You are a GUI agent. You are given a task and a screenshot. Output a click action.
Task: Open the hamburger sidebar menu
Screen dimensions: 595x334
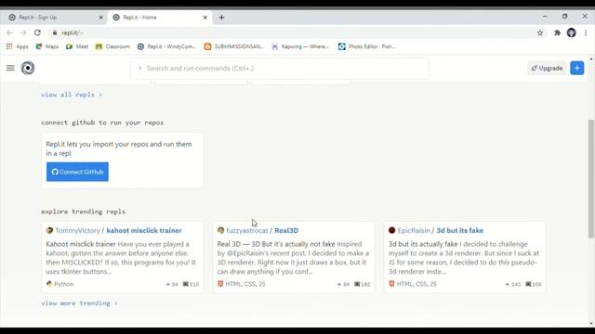click(x=10, y=68)
